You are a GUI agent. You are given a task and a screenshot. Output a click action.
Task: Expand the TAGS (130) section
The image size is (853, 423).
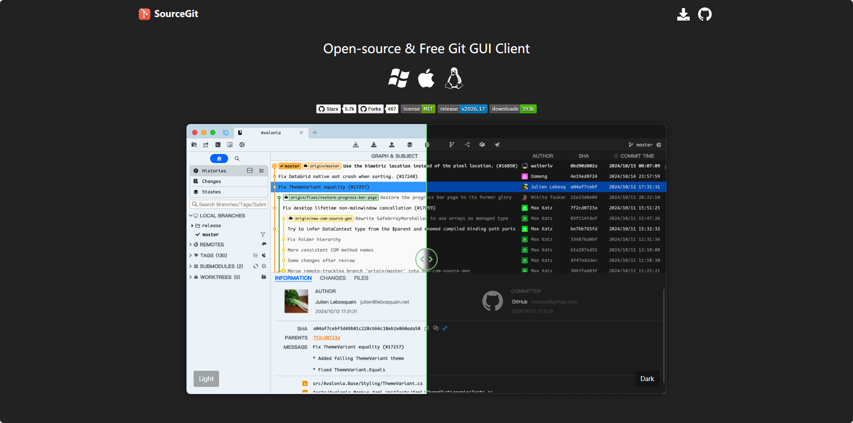pyautogui.click(x=190, y=256)
